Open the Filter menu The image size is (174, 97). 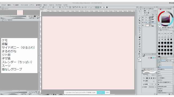pos(51,5)
